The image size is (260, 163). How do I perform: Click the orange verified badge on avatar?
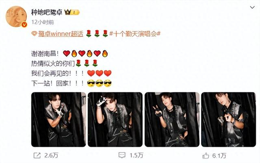tap(24, 24)
